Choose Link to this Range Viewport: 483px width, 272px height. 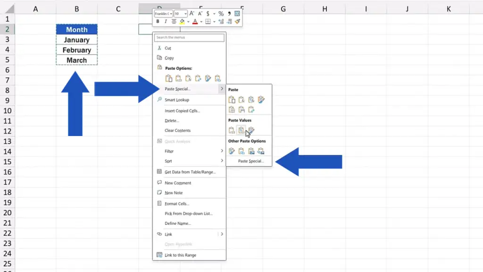(x=189, y=255)
